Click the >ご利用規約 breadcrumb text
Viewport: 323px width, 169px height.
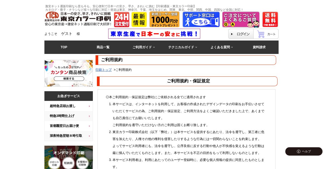click(123, 70)
